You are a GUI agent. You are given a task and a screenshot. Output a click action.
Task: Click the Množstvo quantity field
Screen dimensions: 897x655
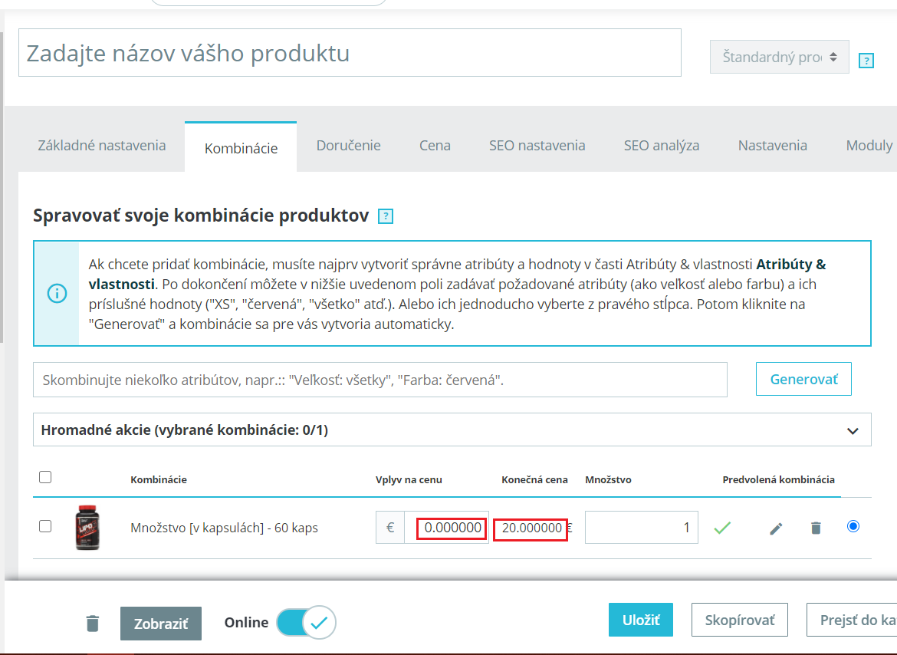(641, 528)
